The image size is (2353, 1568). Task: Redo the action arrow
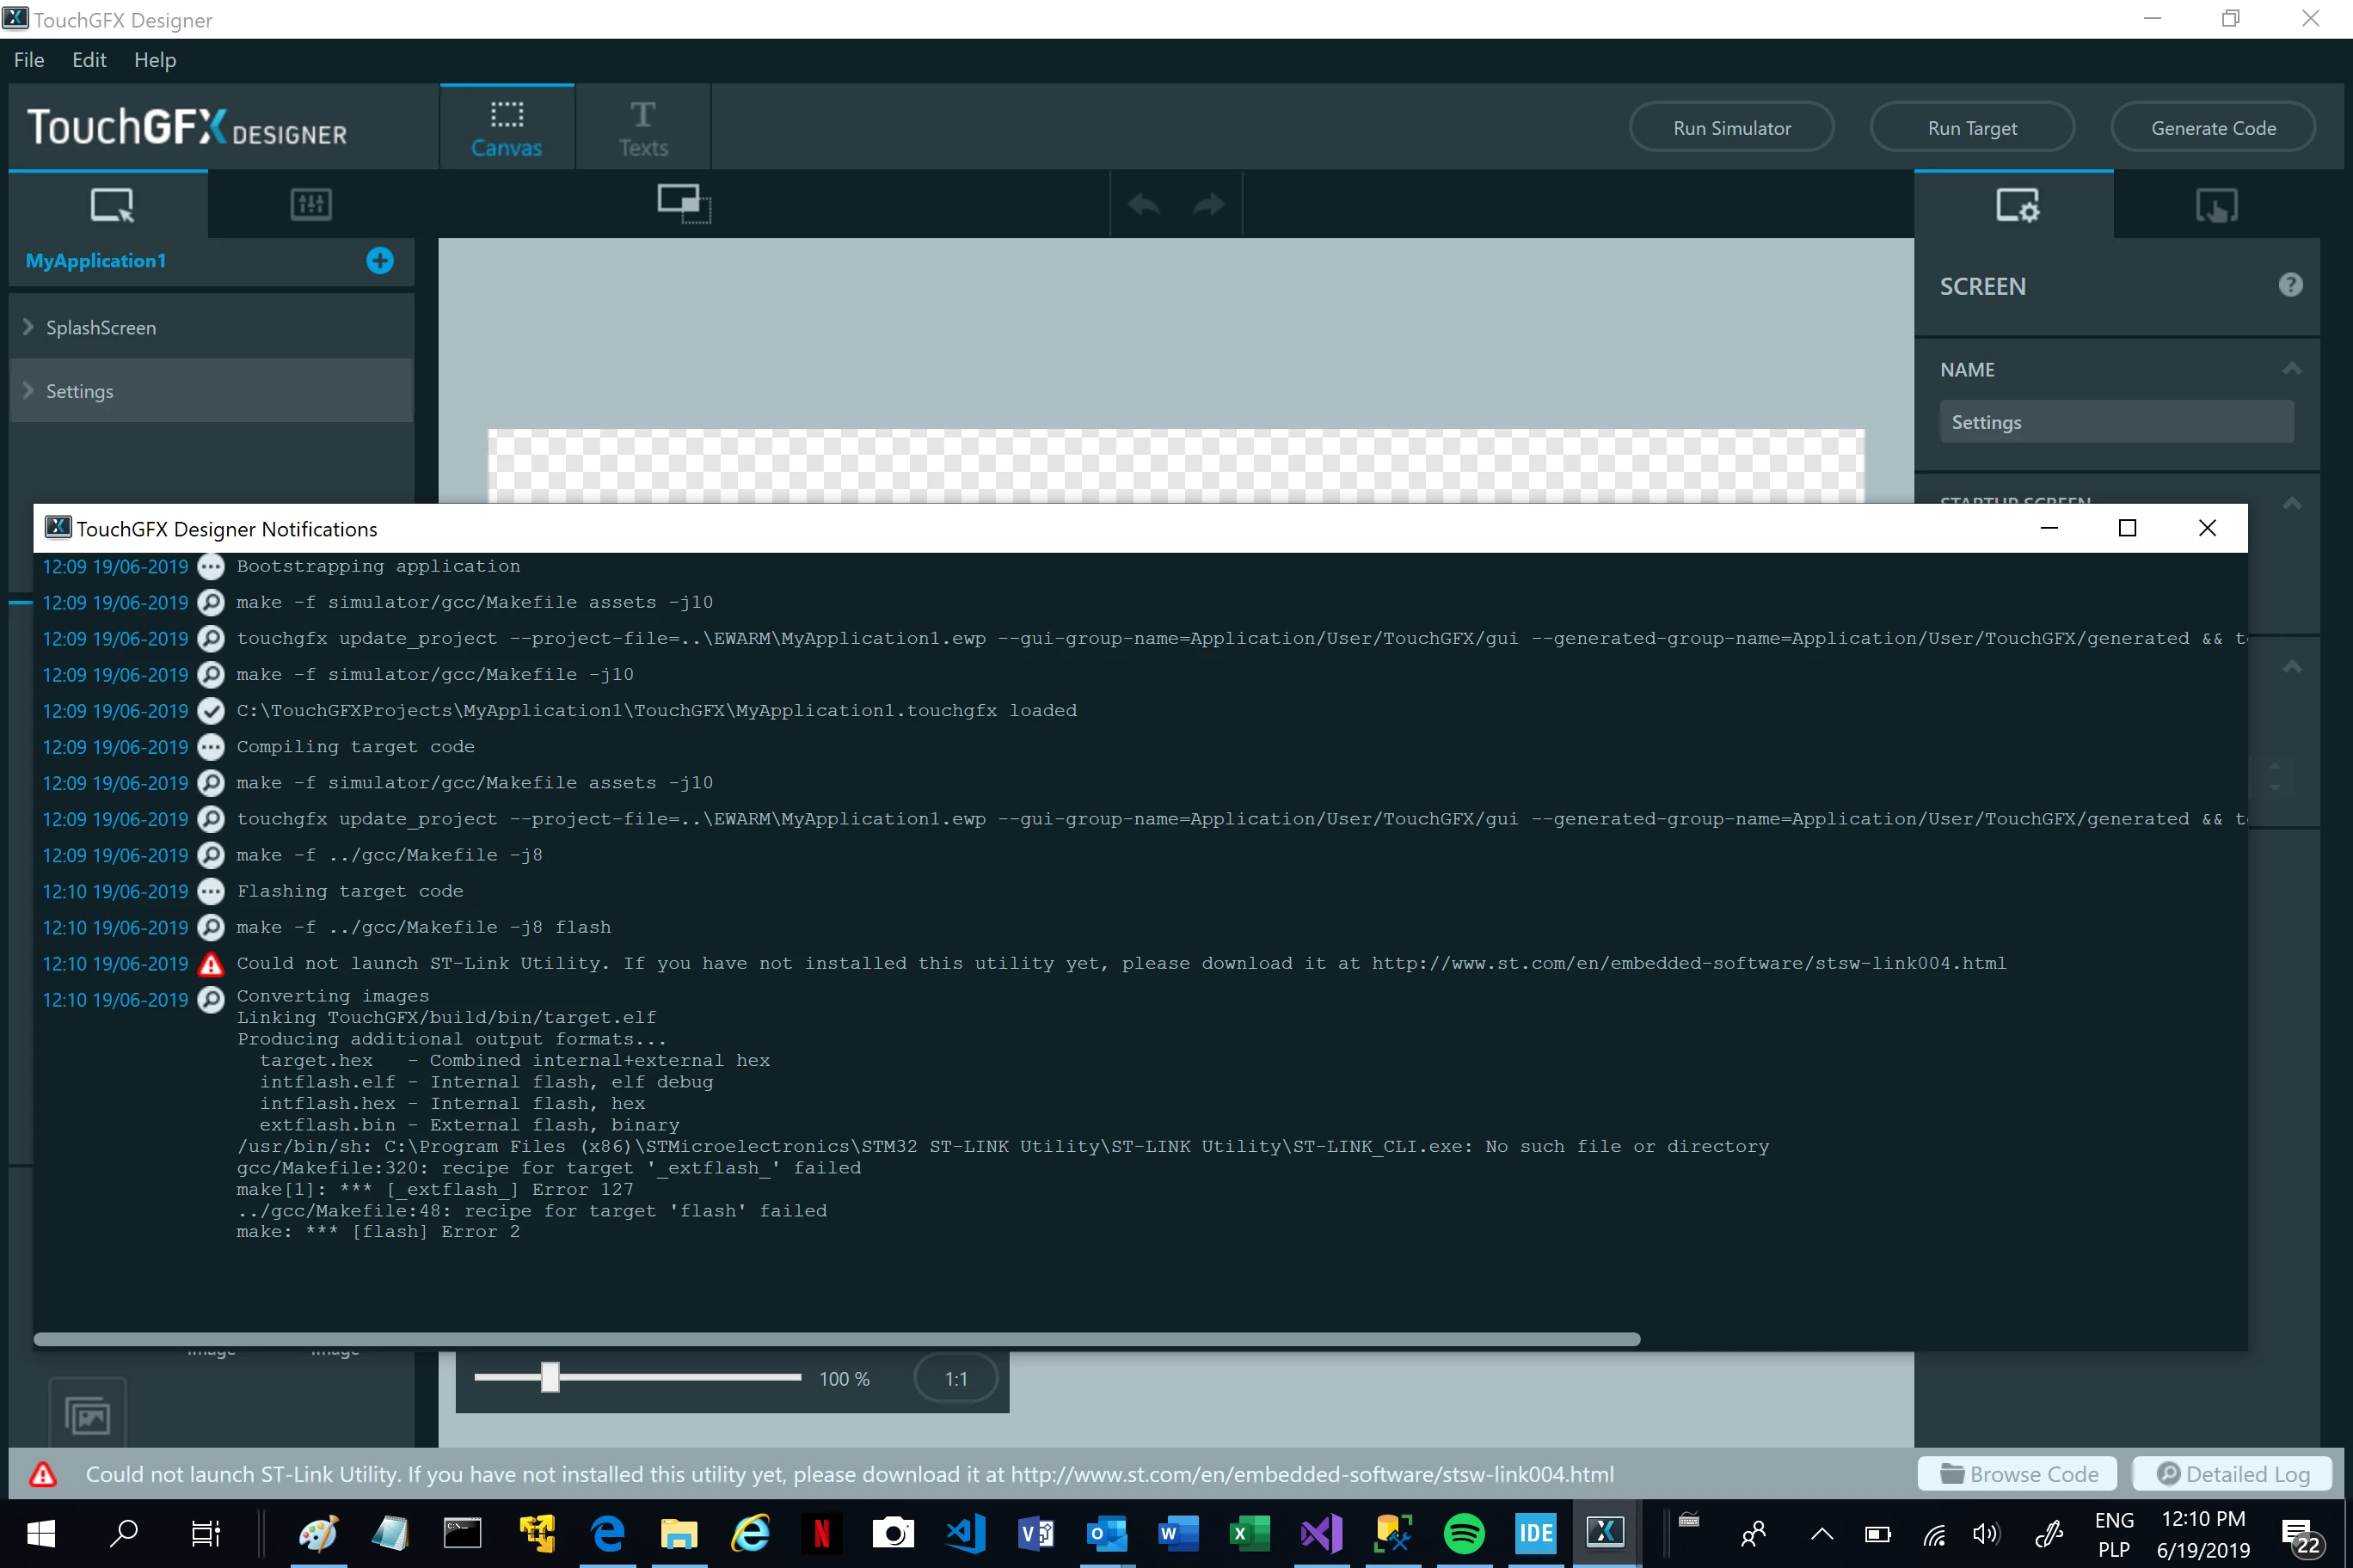click(x=1209, y=205)
